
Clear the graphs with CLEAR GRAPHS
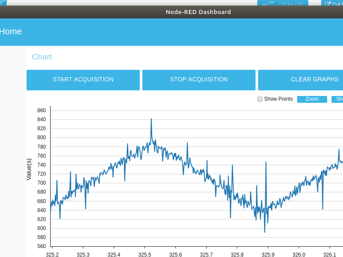[301, 80]
